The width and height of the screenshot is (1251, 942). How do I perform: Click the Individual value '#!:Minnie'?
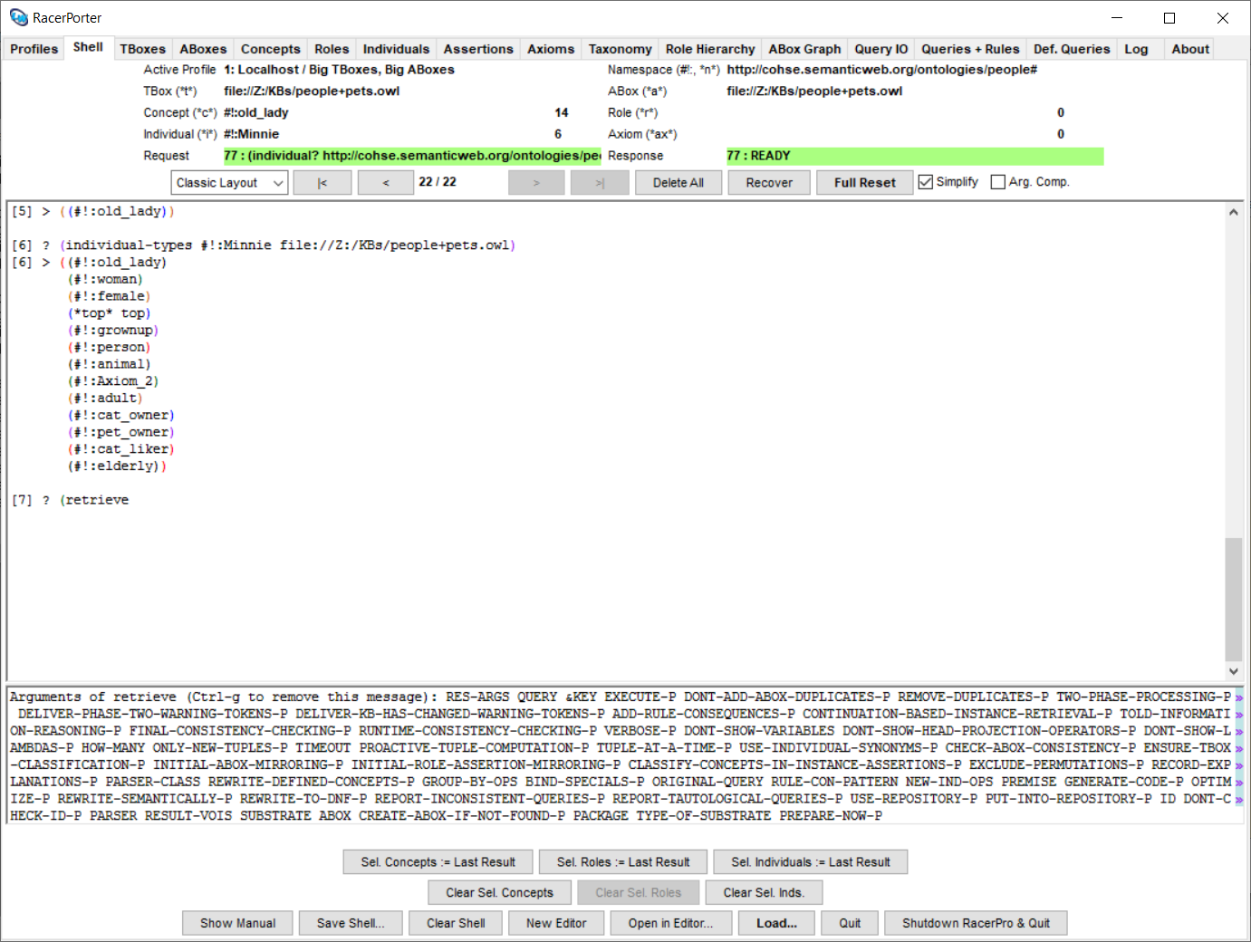[252, 134]
